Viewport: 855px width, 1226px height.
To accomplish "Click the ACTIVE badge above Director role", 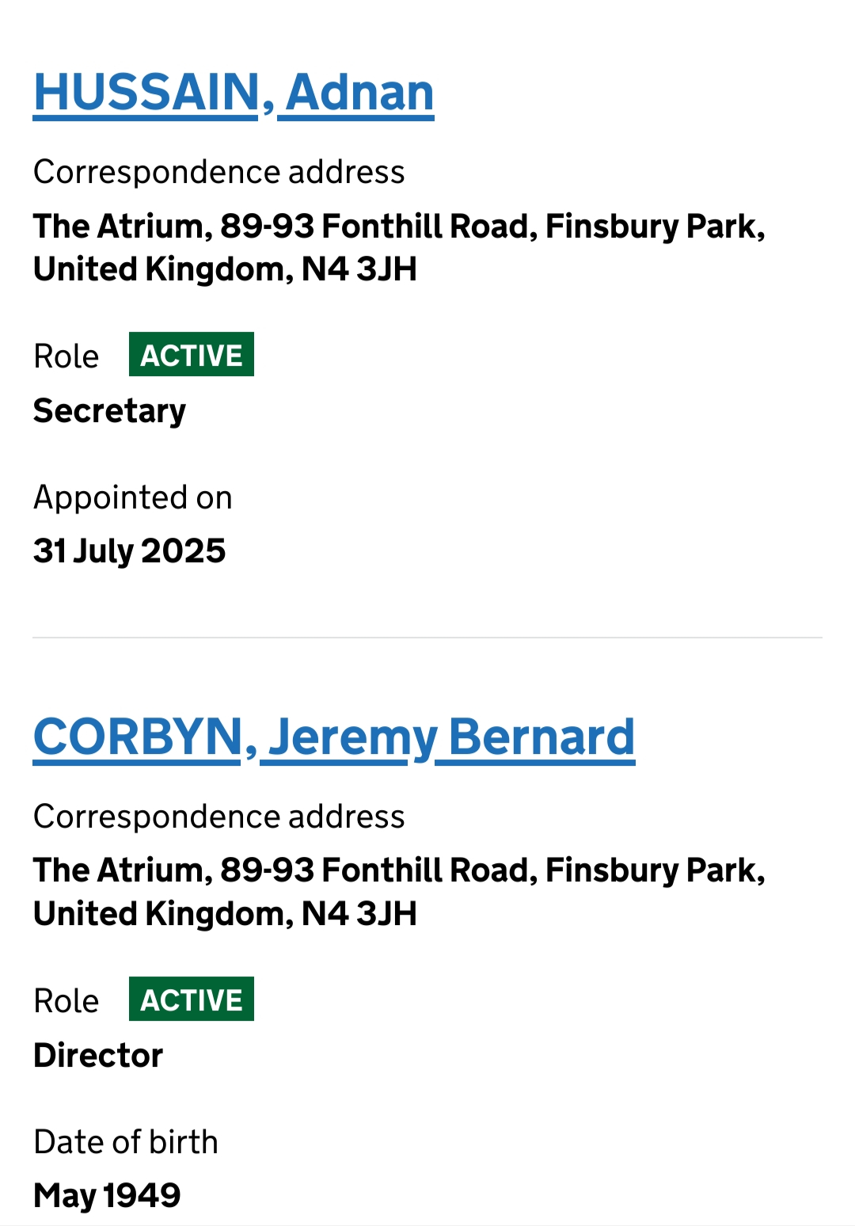I will click(x=192, y=999).
